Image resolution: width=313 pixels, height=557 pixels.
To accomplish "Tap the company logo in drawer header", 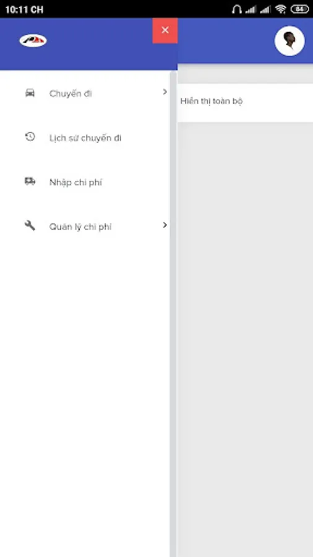I will (33, 40).
